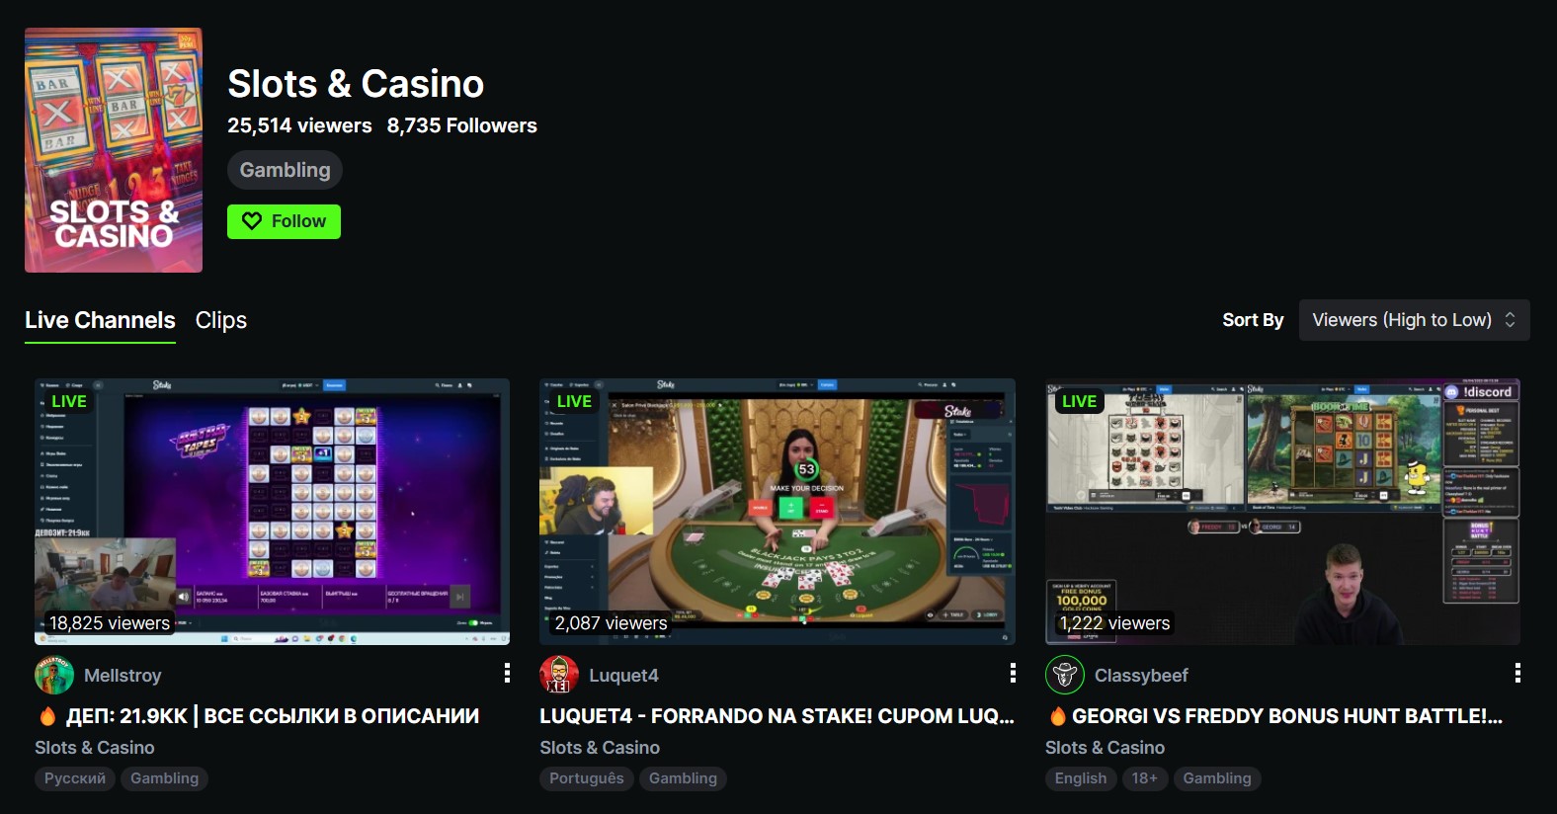This screenshot has width=1557, height=814.
Task: Switch to the Clips tab
Action: [x=221, y=320]
